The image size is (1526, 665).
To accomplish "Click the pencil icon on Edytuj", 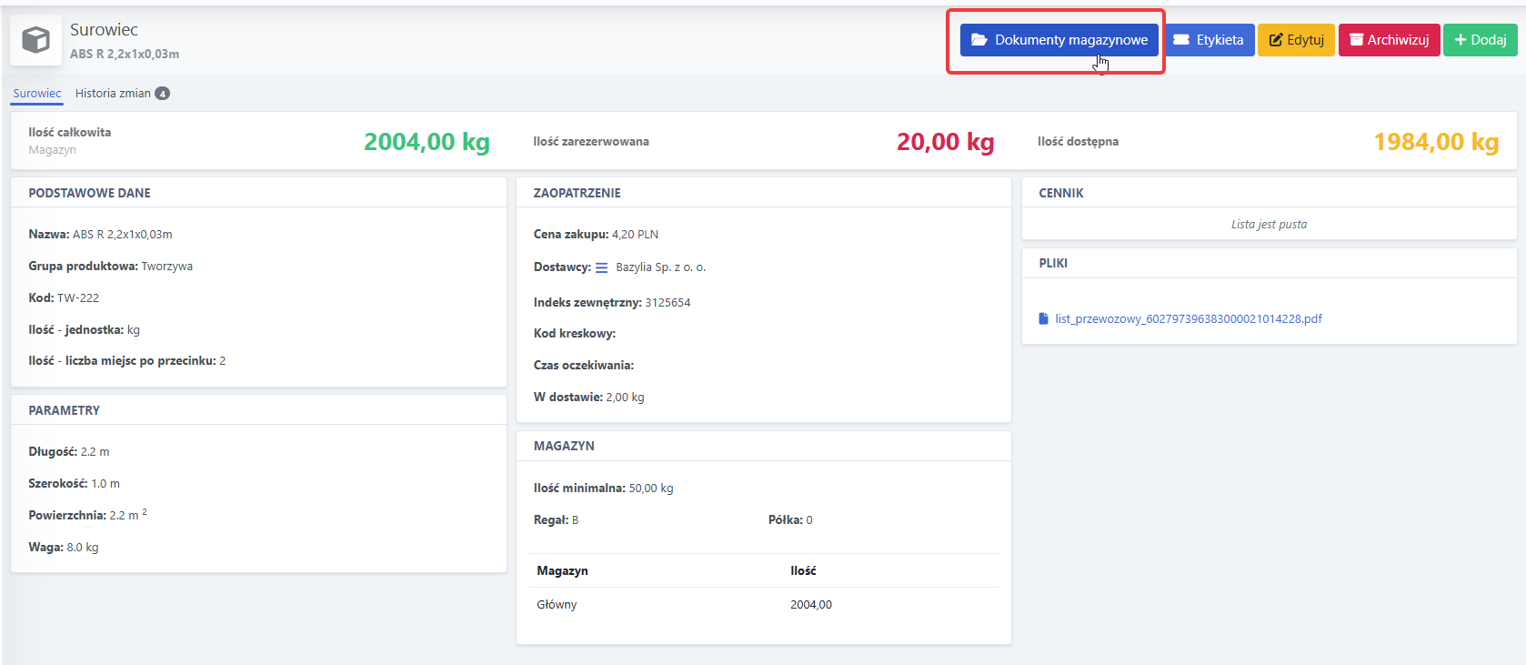I will (x=1276, y=40).
